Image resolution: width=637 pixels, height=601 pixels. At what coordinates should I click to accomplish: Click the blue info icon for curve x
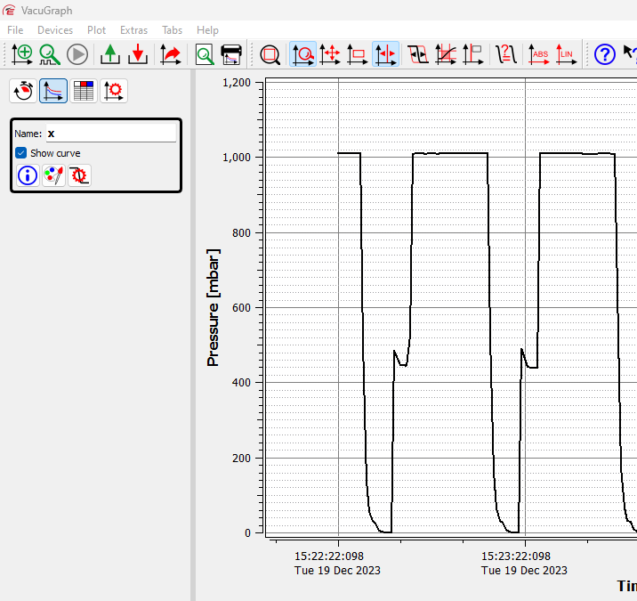(x=28, y=175)
